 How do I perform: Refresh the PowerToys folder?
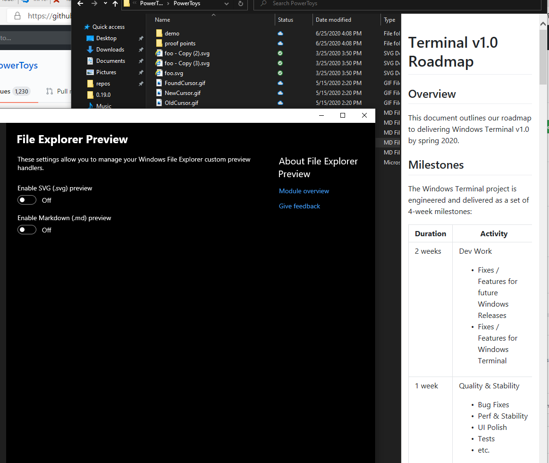(241, 3)
